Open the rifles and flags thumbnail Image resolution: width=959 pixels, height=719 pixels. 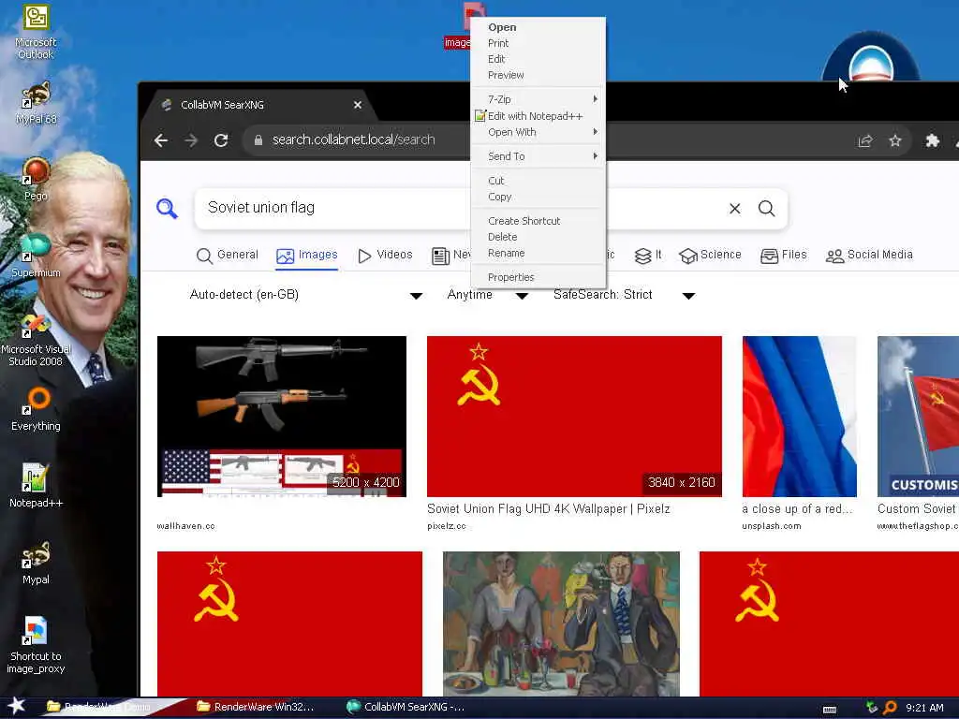pyautogui.click(x=281, y=417)
